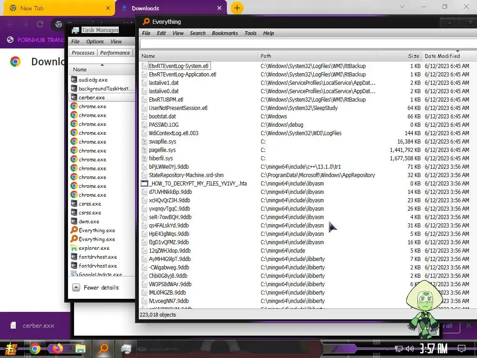Switch to Processes tab in Task Manager
Image resolution: width=477 pixels, height=358 pixels.
click(83, 53)
